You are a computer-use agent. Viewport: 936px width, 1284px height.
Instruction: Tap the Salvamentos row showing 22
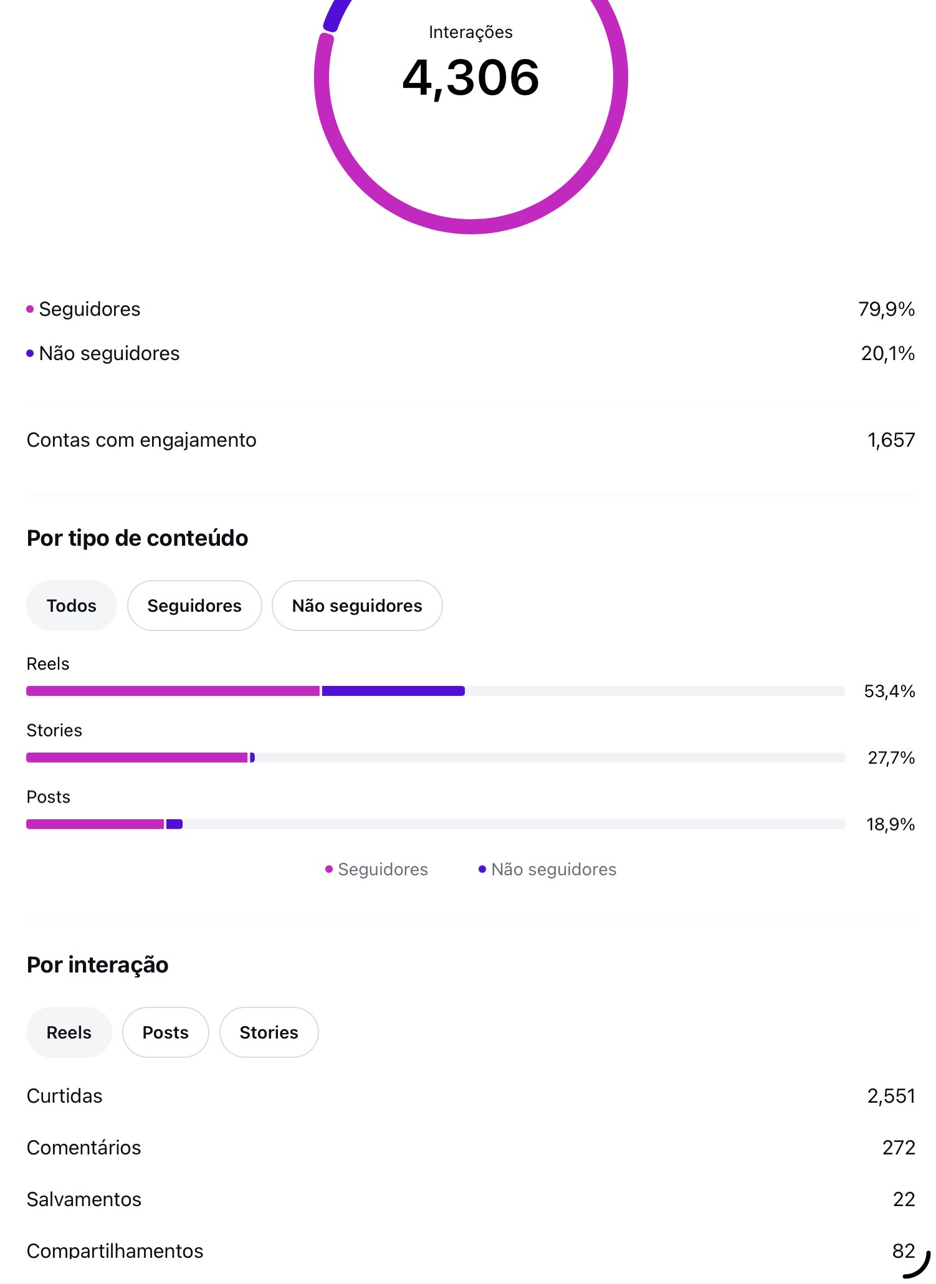click(x=470, y=1199)
